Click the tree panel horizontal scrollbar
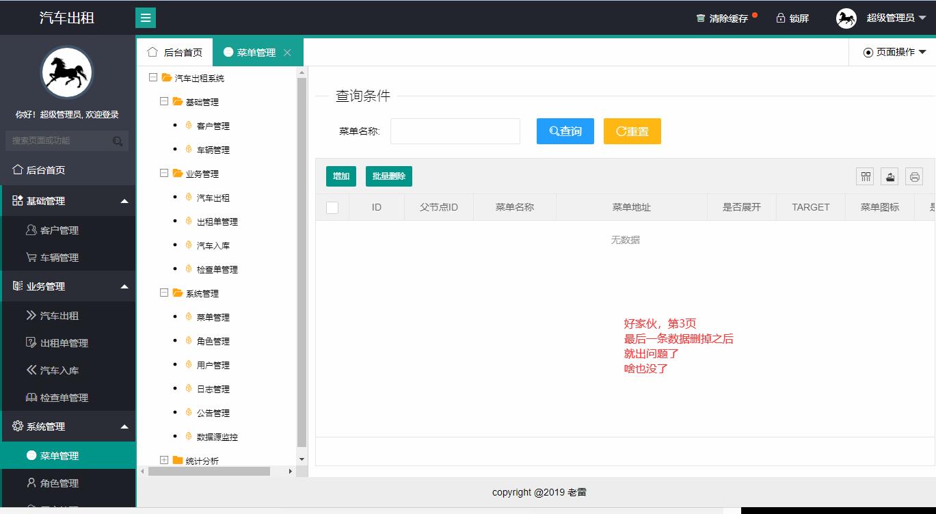Screen dimensions: 936x514 pos(209,471)
